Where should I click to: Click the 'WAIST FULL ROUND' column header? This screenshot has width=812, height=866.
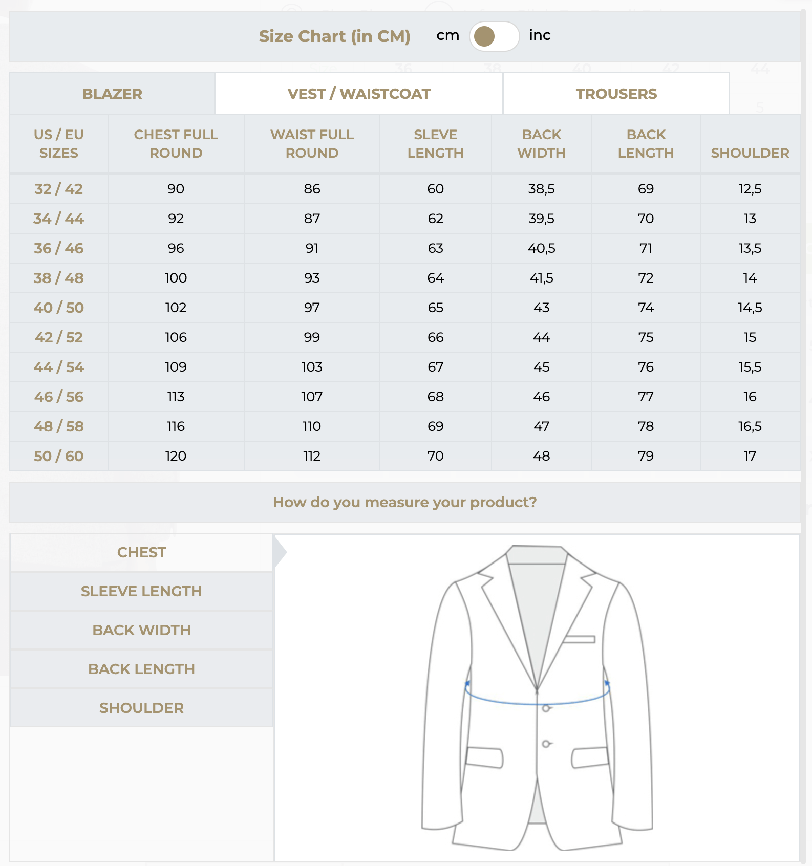pos(312,144)
